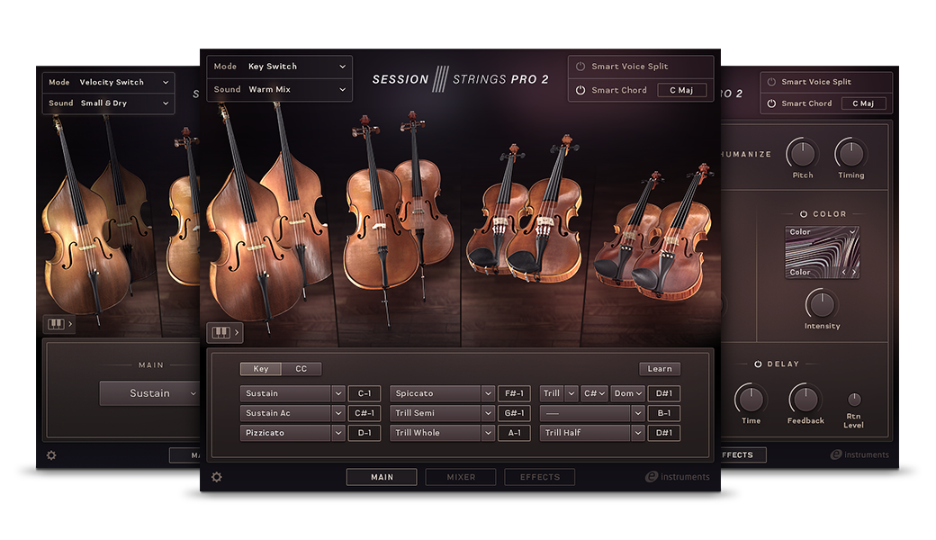Open settings gear in left window
This screenshot has height=540, width=936.
pyautogui.click(x=51, y=455)
